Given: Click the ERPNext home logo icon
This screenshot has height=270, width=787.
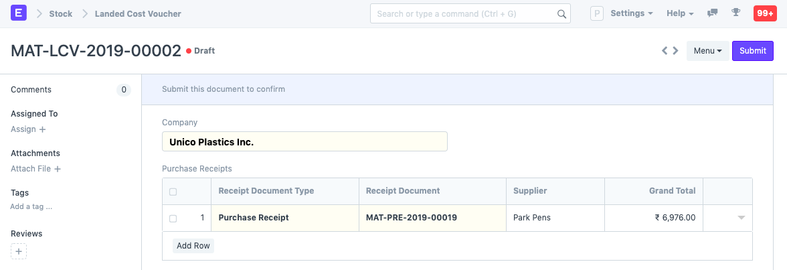Looking at the screenshot, I should (19, 13).
